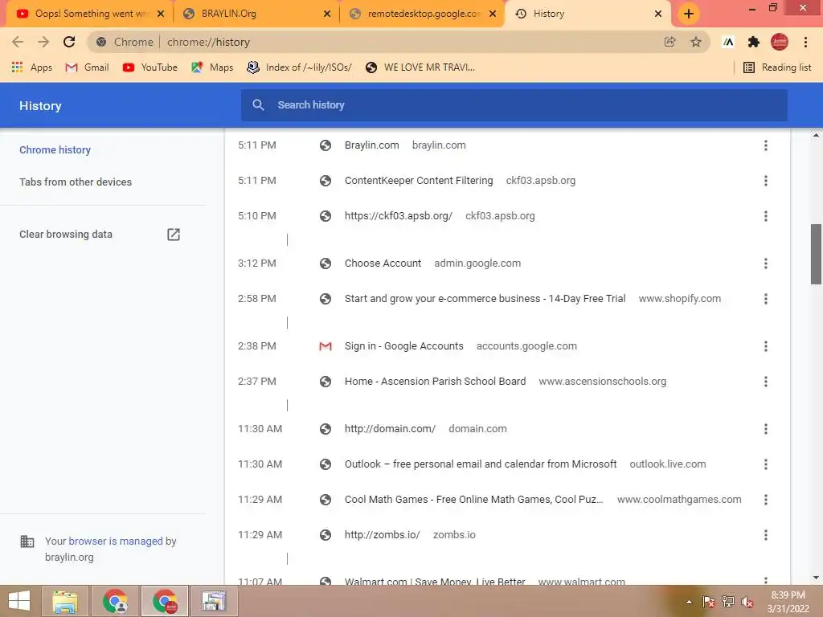Open a new tab with plus button
Image resolution: width=823 pixels, height=617 pixels.
tap(689, 14)
